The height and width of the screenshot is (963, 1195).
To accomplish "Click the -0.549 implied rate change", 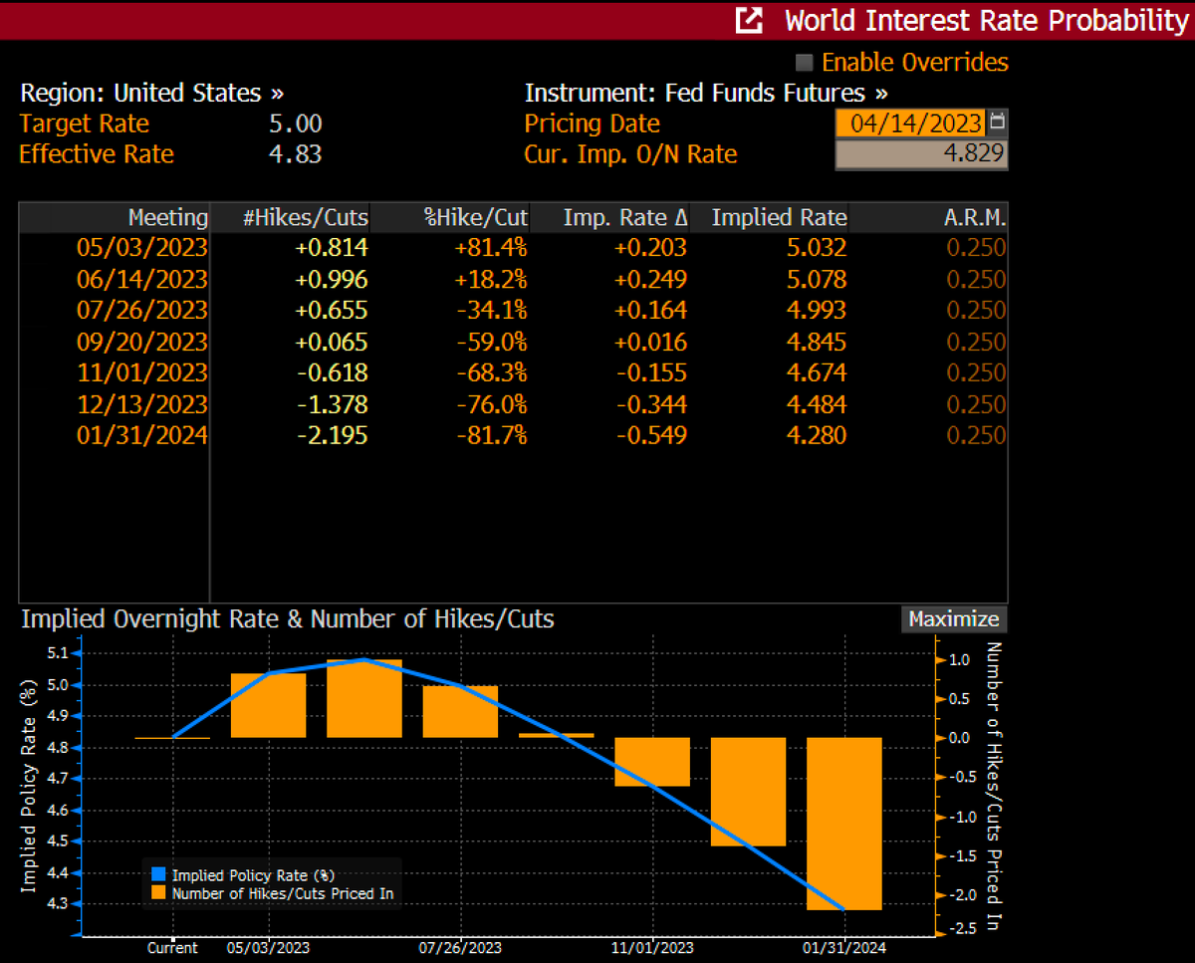I will pos(649,435).
